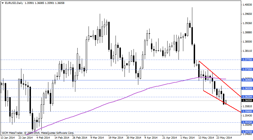The width and height of the screenshot is (253, 140).
Task: Select the 1.34750 price level label
Action: tap(247, 132)
